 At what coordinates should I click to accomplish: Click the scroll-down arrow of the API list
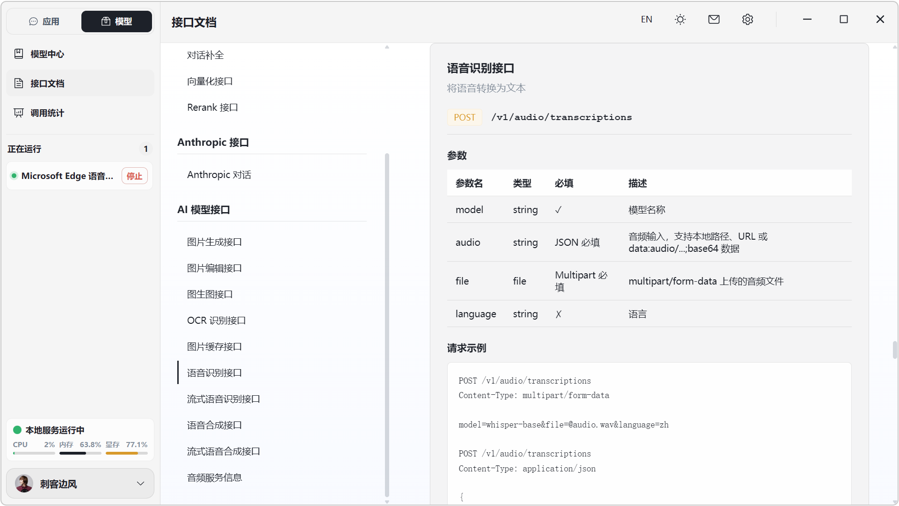(x=387, y=502)
